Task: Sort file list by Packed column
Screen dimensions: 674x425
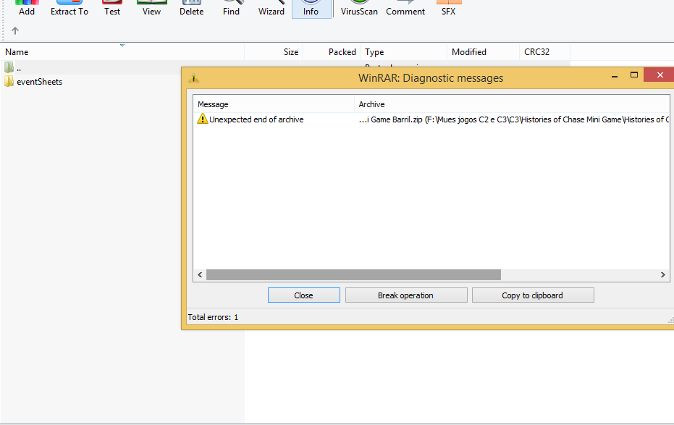Action: [332, 52]
